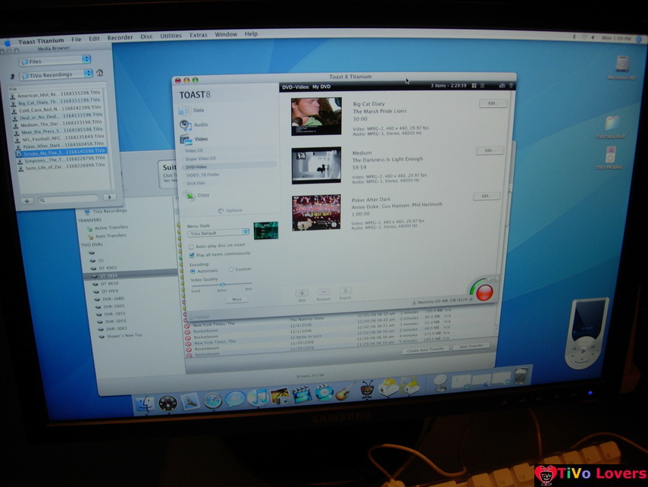
Task: Select the Copy category icon
Action: 190,195
